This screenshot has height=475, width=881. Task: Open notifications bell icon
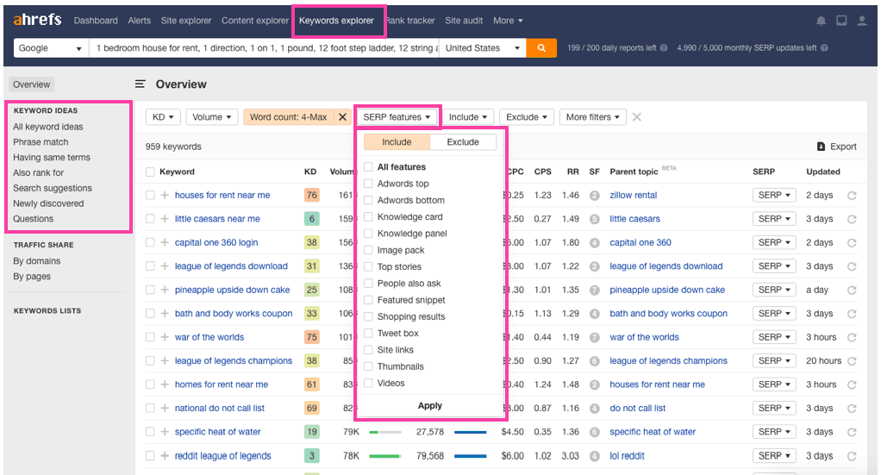pos(821,21)
